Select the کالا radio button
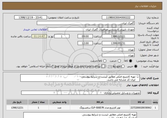The image size is (167, 118). tap(130, 61)
